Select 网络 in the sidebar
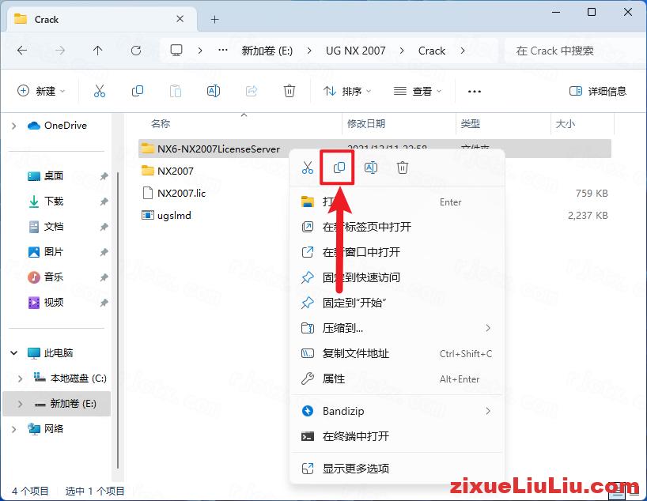The width and height of the screenshot is (647, 501). click(45, 429)
